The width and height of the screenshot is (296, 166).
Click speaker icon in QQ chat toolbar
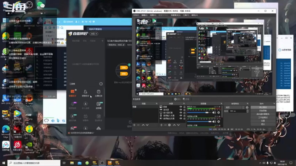click(53, 121)
